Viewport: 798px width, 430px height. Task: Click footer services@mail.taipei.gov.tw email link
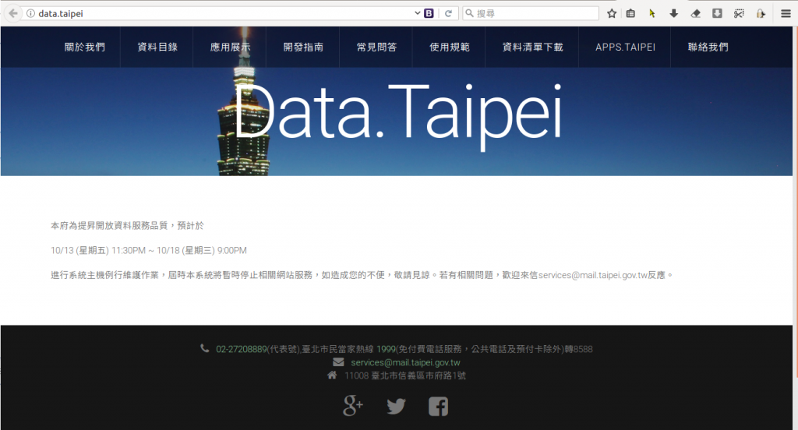405,362
